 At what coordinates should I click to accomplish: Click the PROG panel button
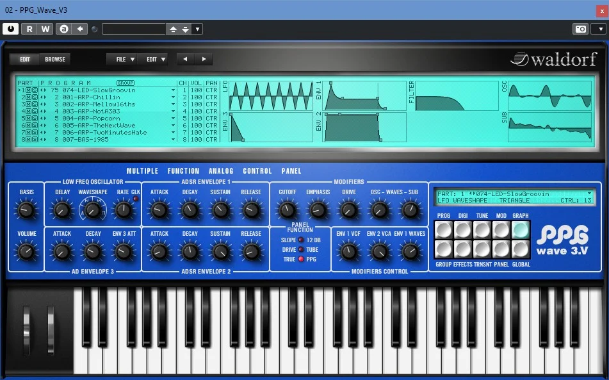[x=444, y=230]
